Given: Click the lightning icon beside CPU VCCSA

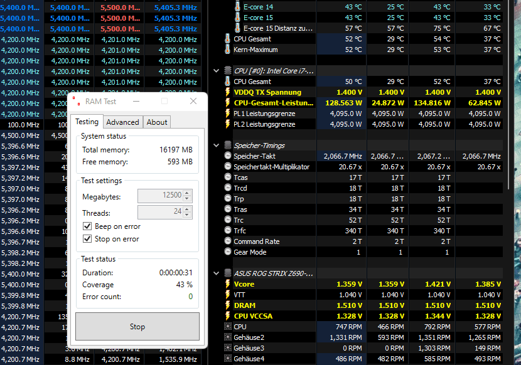Looking at the screenshot, I should coord(228,315).
